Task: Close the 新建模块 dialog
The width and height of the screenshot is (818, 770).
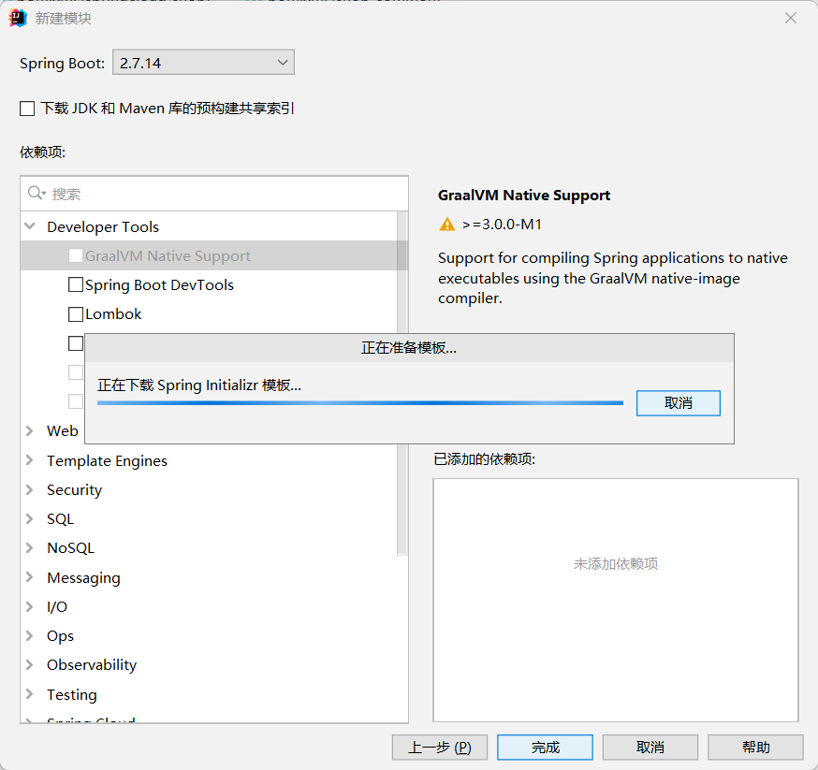Action: [x=790, y=19]
